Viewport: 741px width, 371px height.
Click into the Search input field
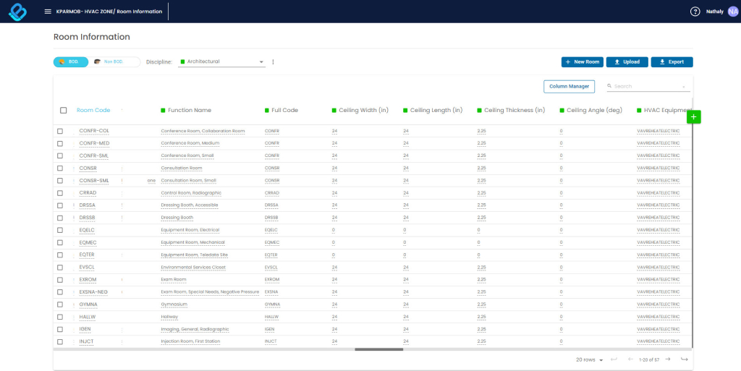tap(645, 86)
